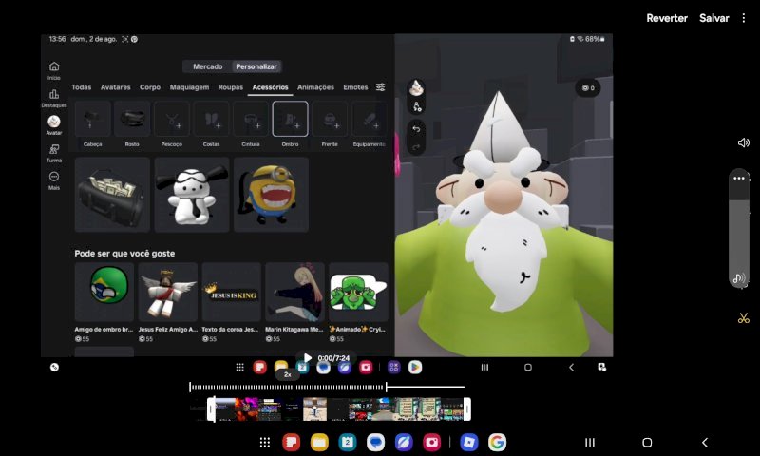Screen dimensions: 760x456
Task: Tap the background music note icon
Action: click(739, 278)
